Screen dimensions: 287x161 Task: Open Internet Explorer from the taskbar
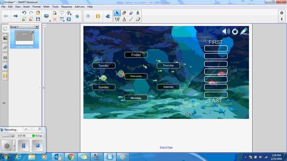[x=18, y=157]
